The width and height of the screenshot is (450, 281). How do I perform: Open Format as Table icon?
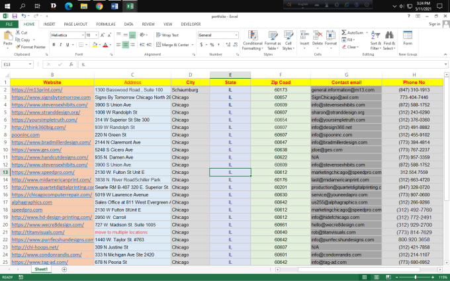[x=273, y=36]
